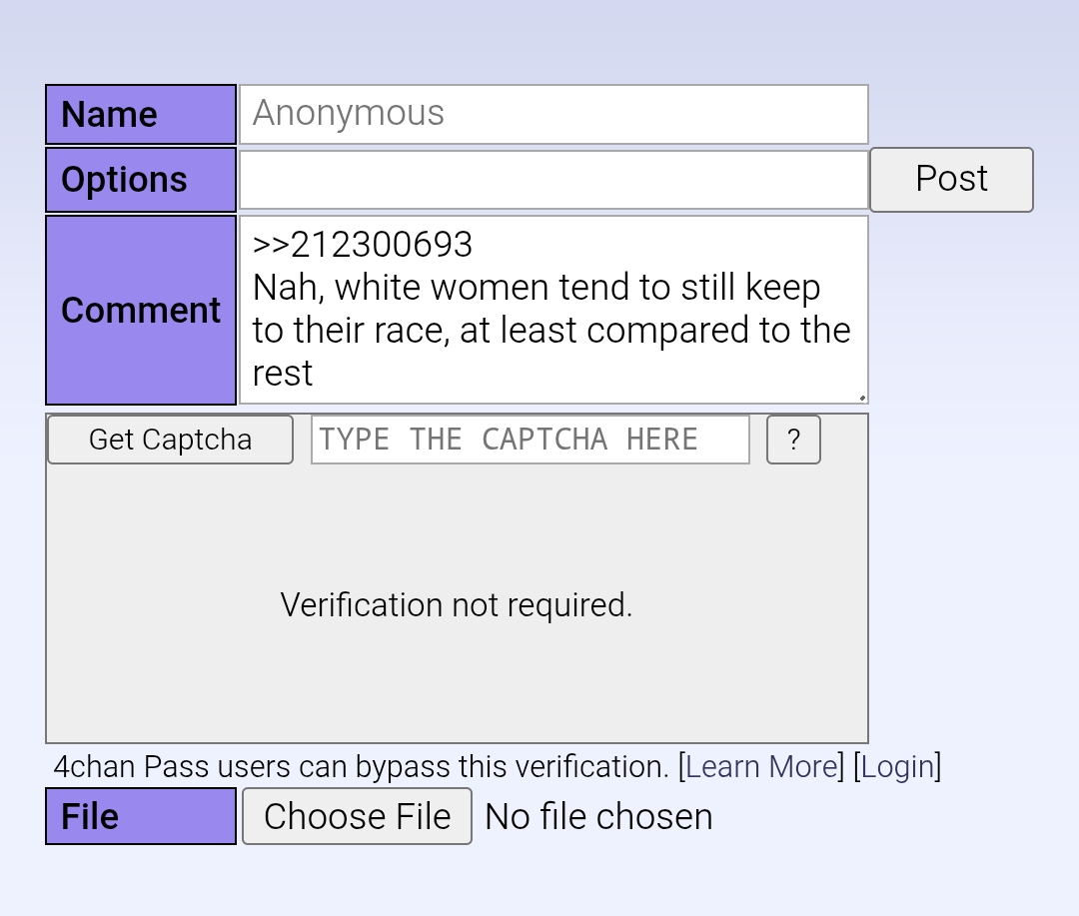Grab the comment box resize handle
The width and height of the screenshot is (1079, 916).
861,398
